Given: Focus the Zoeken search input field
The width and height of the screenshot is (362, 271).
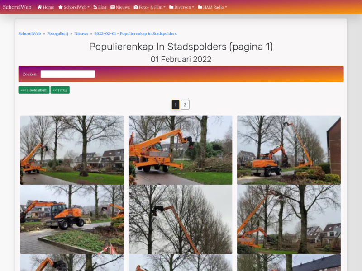Looking at the screenshot, I should (68, 74).
